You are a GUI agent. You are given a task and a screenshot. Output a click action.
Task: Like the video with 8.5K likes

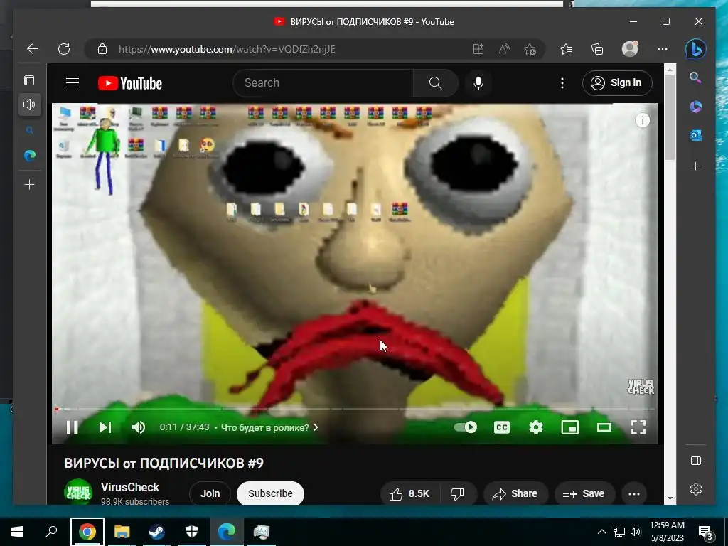(409, 493)
